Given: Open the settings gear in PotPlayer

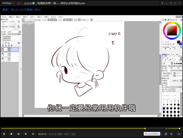Looking at the screenshot, I should pyautogui.click(x=171, y=134).
